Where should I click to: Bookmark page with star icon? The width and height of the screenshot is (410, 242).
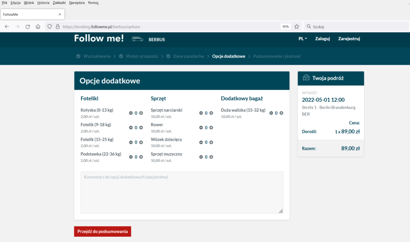(x=297, y=26)
